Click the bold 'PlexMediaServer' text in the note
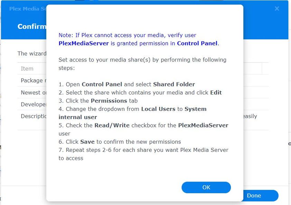 (84, 43)
